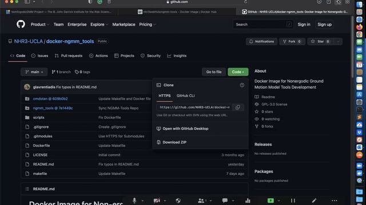Open the Zoom annotate pencil tool
The width and height of the screenshot is (366, 205).
[314, 200]
